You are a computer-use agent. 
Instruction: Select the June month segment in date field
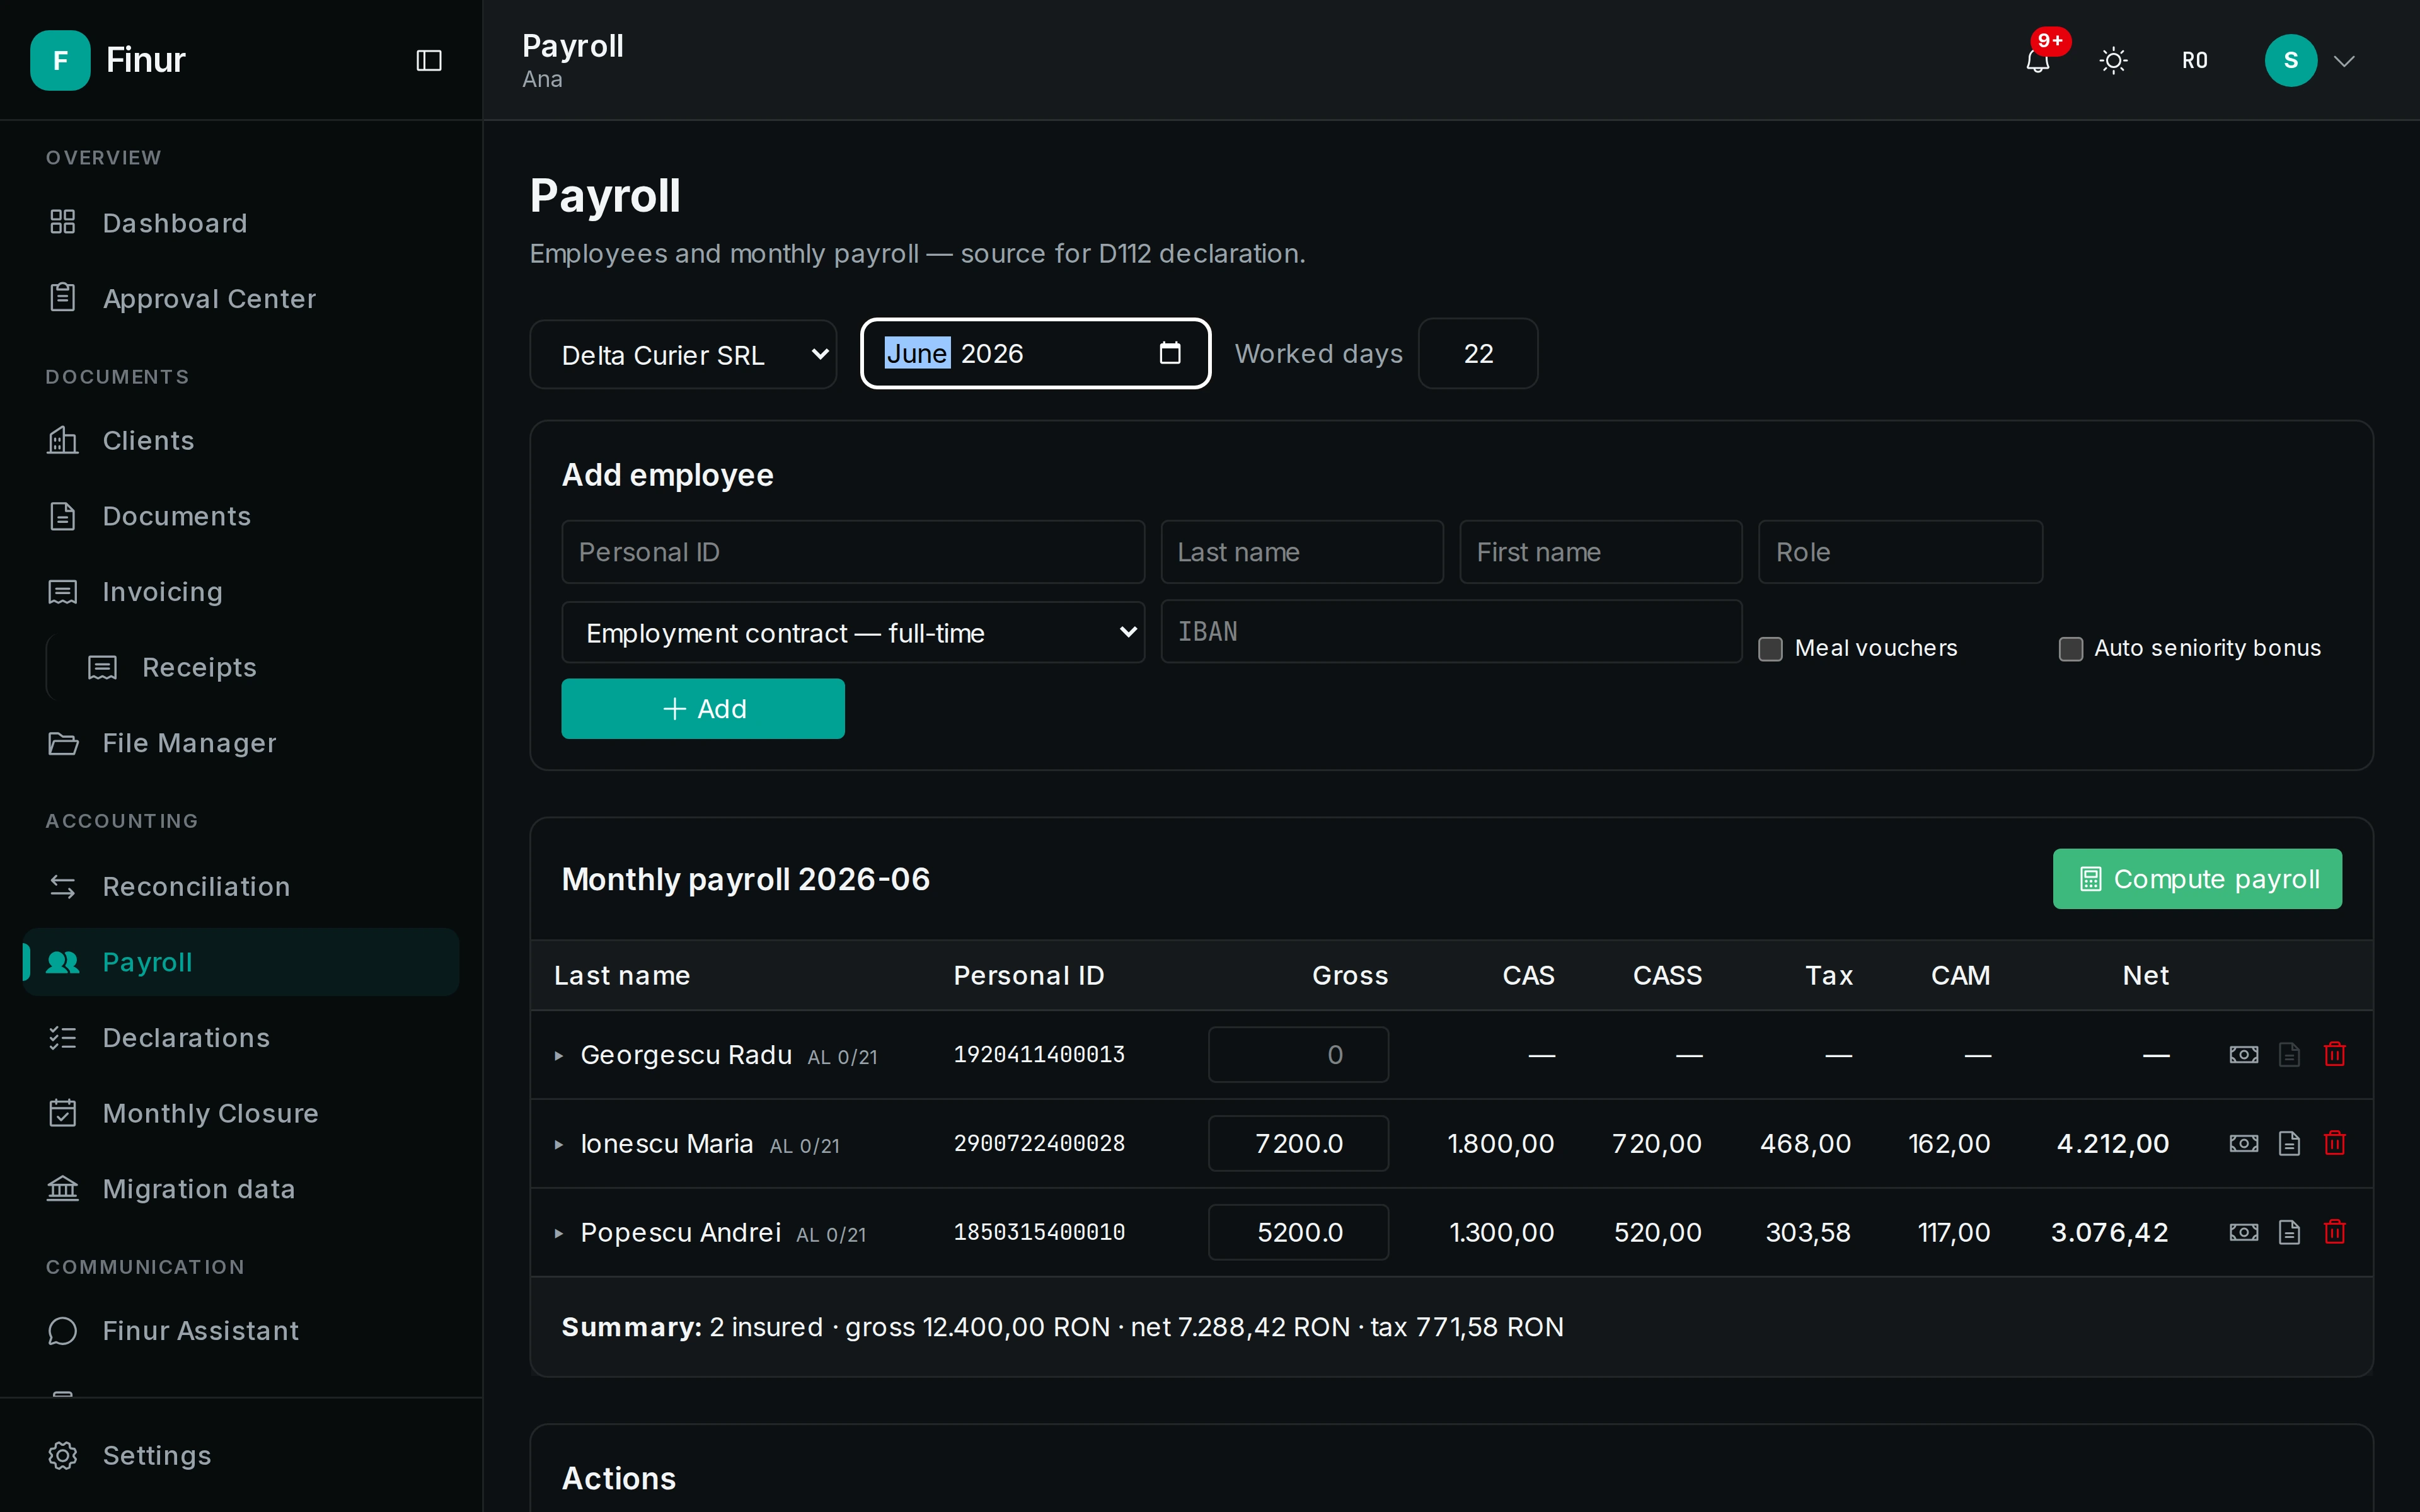917,353
